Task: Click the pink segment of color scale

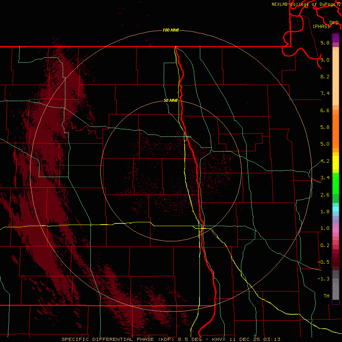Action: pyautogui.click(x=336, y=230)
